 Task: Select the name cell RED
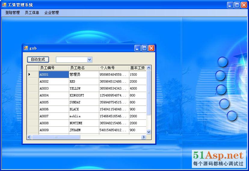pyautogui.click(x=84, y=81)
